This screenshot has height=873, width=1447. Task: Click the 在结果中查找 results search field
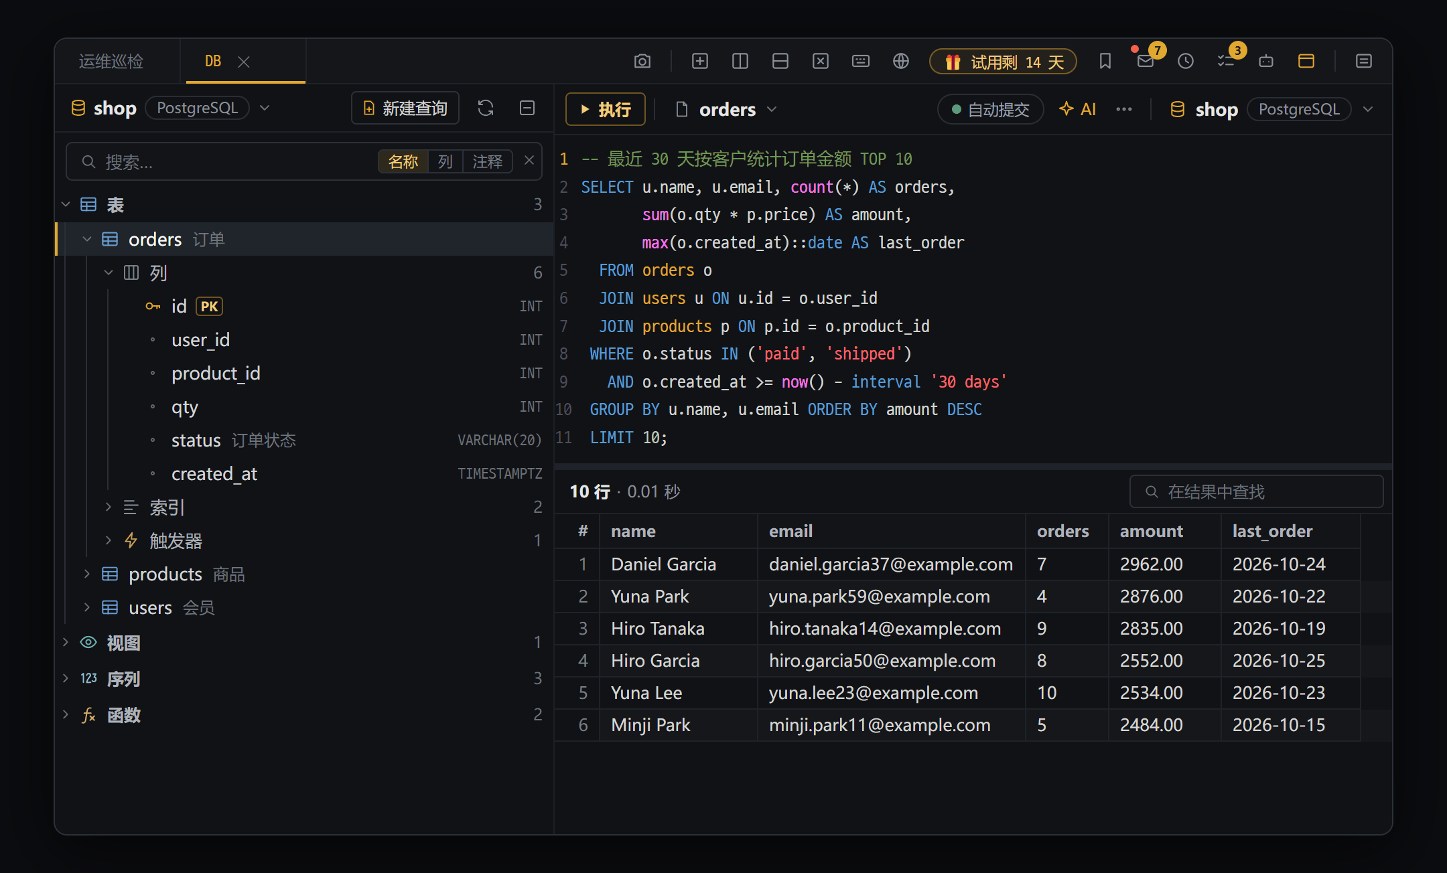pyautogui.click(x=1256, y=491)
